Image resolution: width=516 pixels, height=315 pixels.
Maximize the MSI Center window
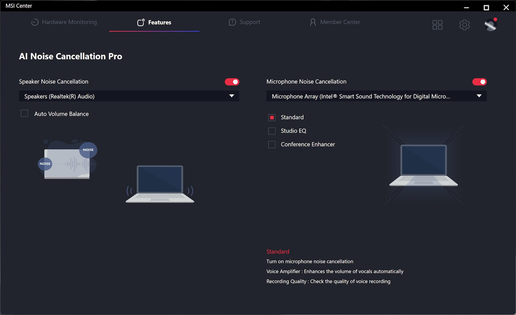pyautogui.click(x=486, y=8)
